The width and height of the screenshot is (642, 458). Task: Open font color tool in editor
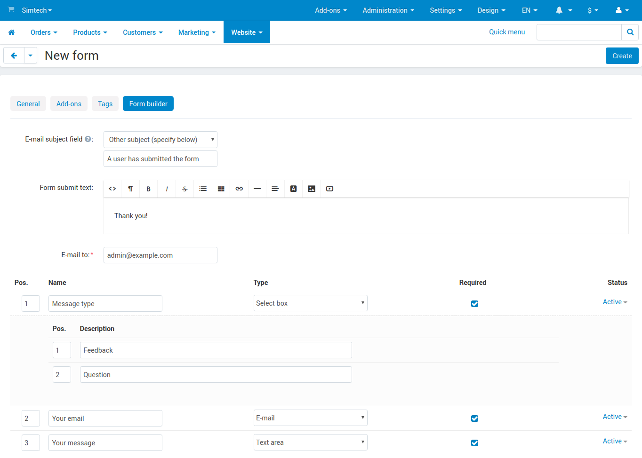click(293, 189)
